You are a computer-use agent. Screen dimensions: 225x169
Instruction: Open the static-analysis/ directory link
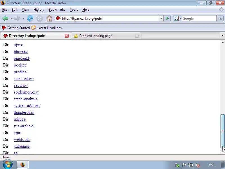(x=26, y=99)
